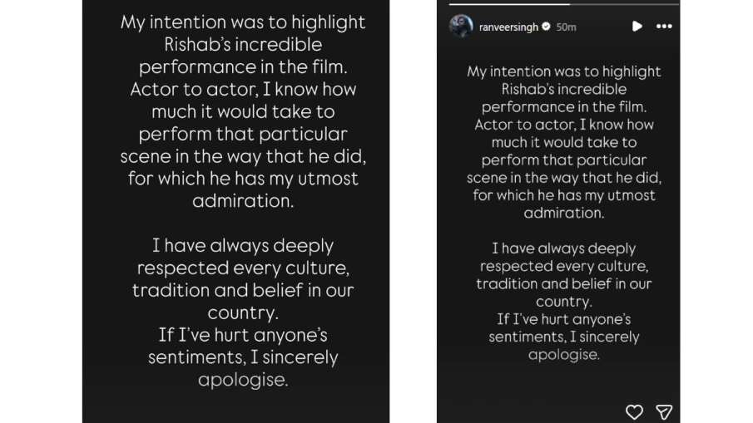Like the story with the heart icon
Image resolution: width=753 pixels, height=423 pixels.
coord(634,411)
